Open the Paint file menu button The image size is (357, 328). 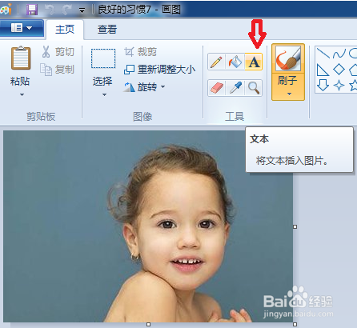(x=22, y=28)
